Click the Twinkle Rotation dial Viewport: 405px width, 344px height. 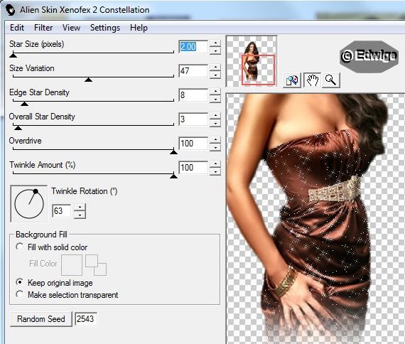click(x=29, y=204)
